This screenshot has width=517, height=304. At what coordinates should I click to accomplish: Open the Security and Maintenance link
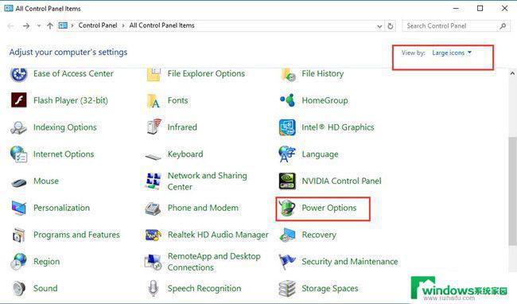tap(349, 262)
